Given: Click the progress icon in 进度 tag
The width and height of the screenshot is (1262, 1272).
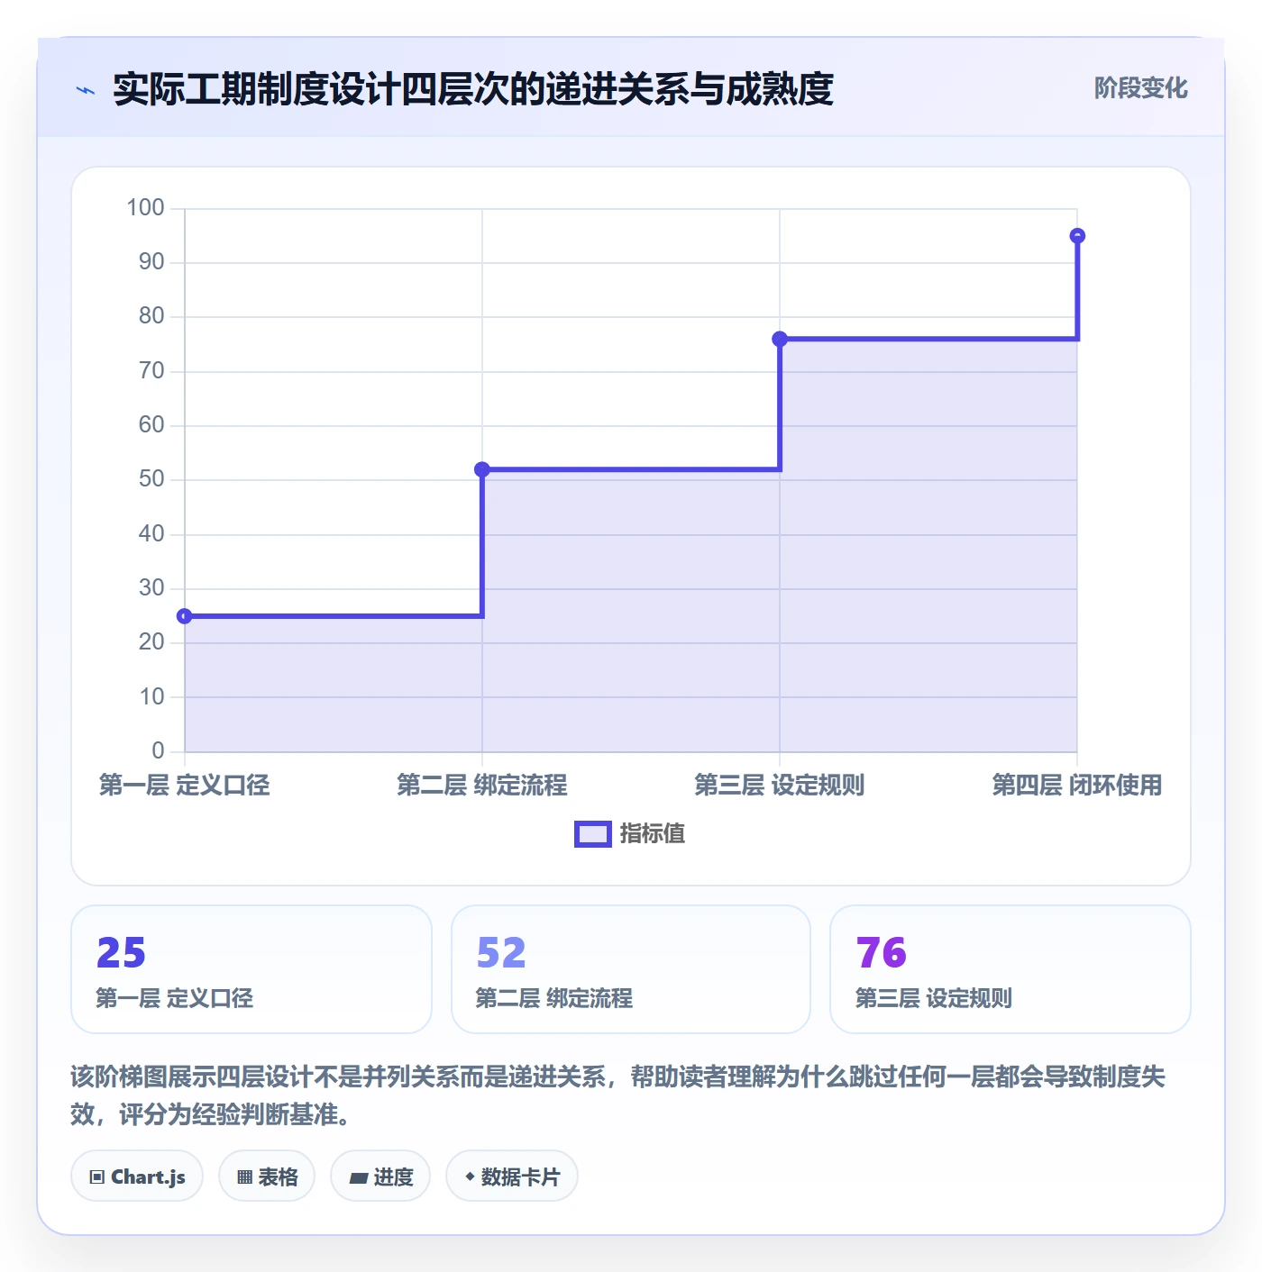Looking at the screenshot, I should (x=358, y=1177).
